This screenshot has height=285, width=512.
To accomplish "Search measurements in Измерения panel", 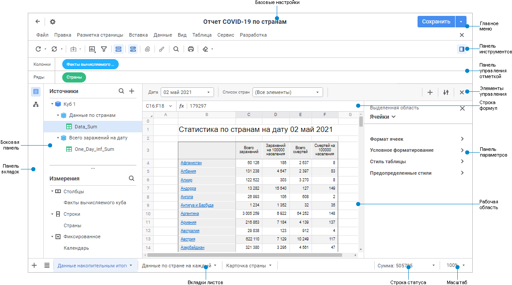I will click(131, 179).
